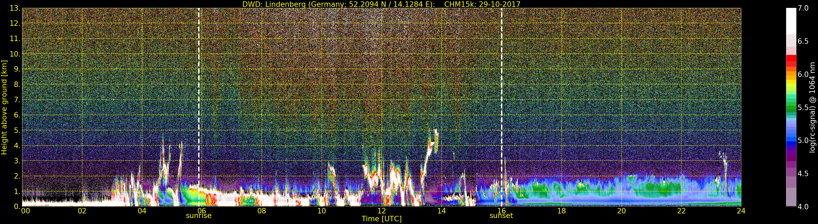Click the sunrise dashed vertical line
This screenshot has width=818, height=224.
tap(199, 95)
